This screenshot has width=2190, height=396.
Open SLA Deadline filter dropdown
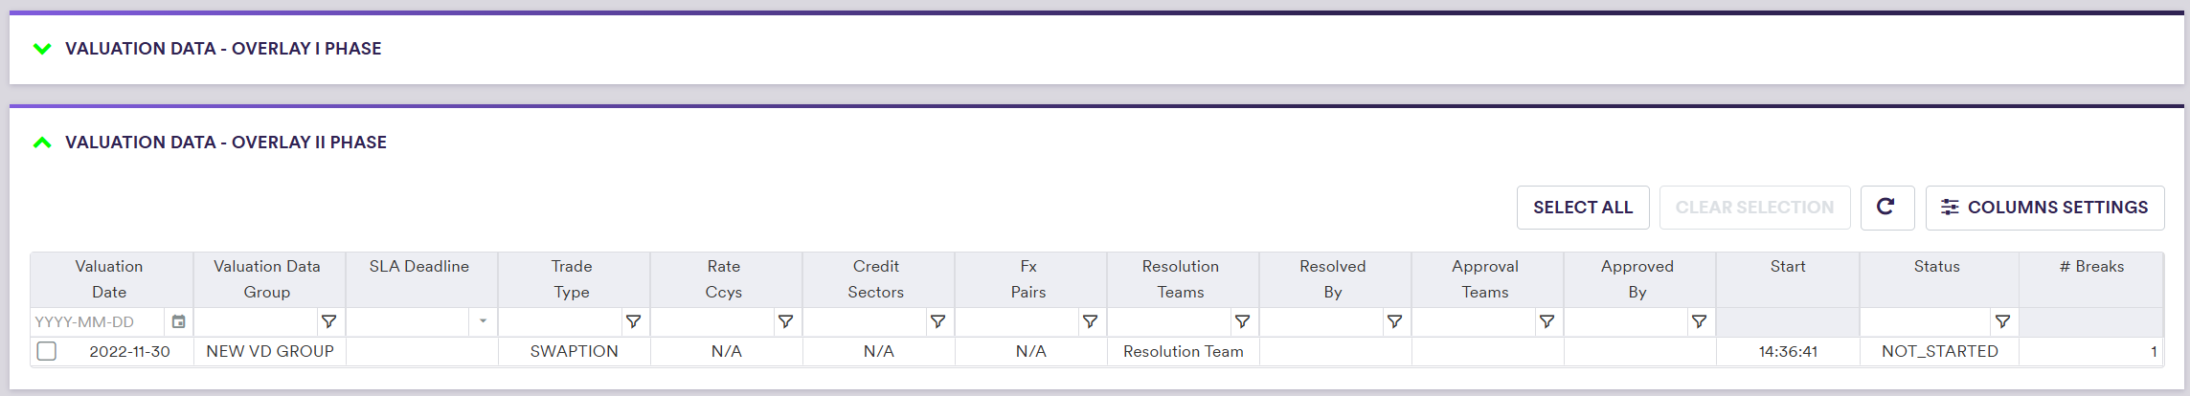click(x=483, y=322)
